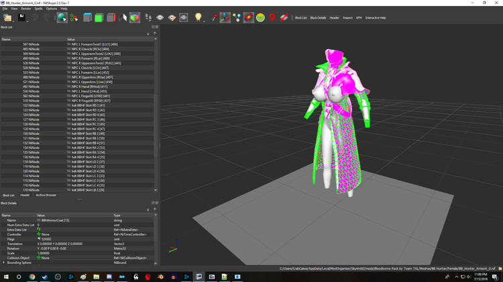Toggle the Show Nodes icon
This screenshot has height=282, width=503.
[x=237, y=17]
